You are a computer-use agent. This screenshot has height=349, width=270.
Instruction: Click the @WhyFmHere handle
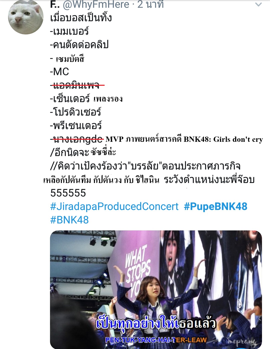tap(96, 4)
